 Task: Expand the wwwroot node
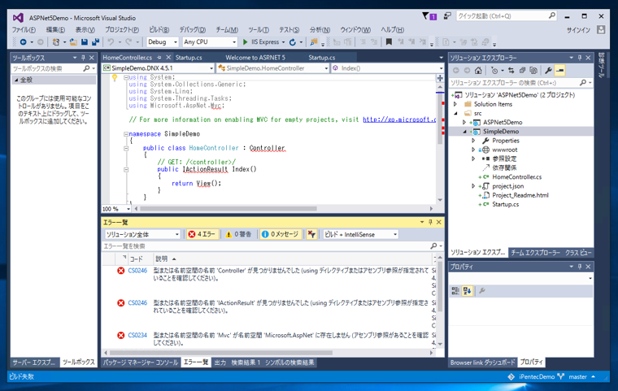click(x=473, y=150)
